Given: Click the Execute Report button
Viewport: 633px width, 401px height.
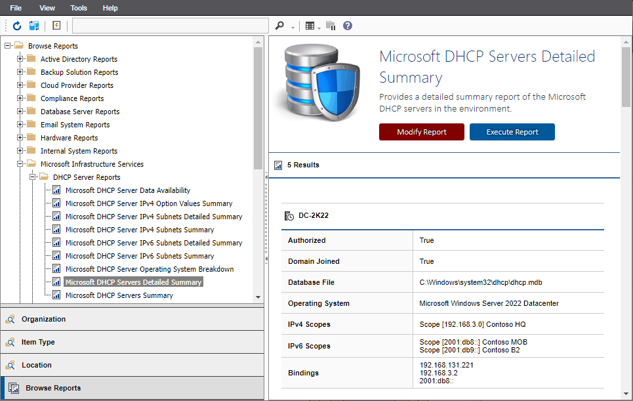Looking at the screenshot, I should tap(512, 132).
